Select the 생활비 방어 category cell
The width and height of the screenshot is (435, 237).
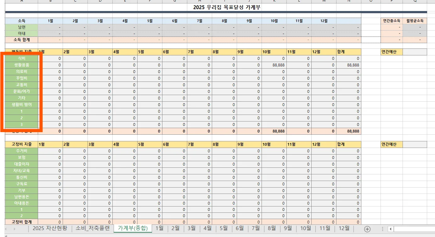coord(21,104)
